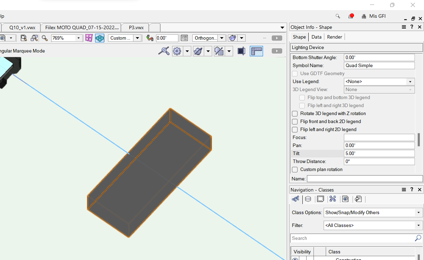
Task: Toggle the Unified View icon on the toolbar
Action: (x=100, y=38)
